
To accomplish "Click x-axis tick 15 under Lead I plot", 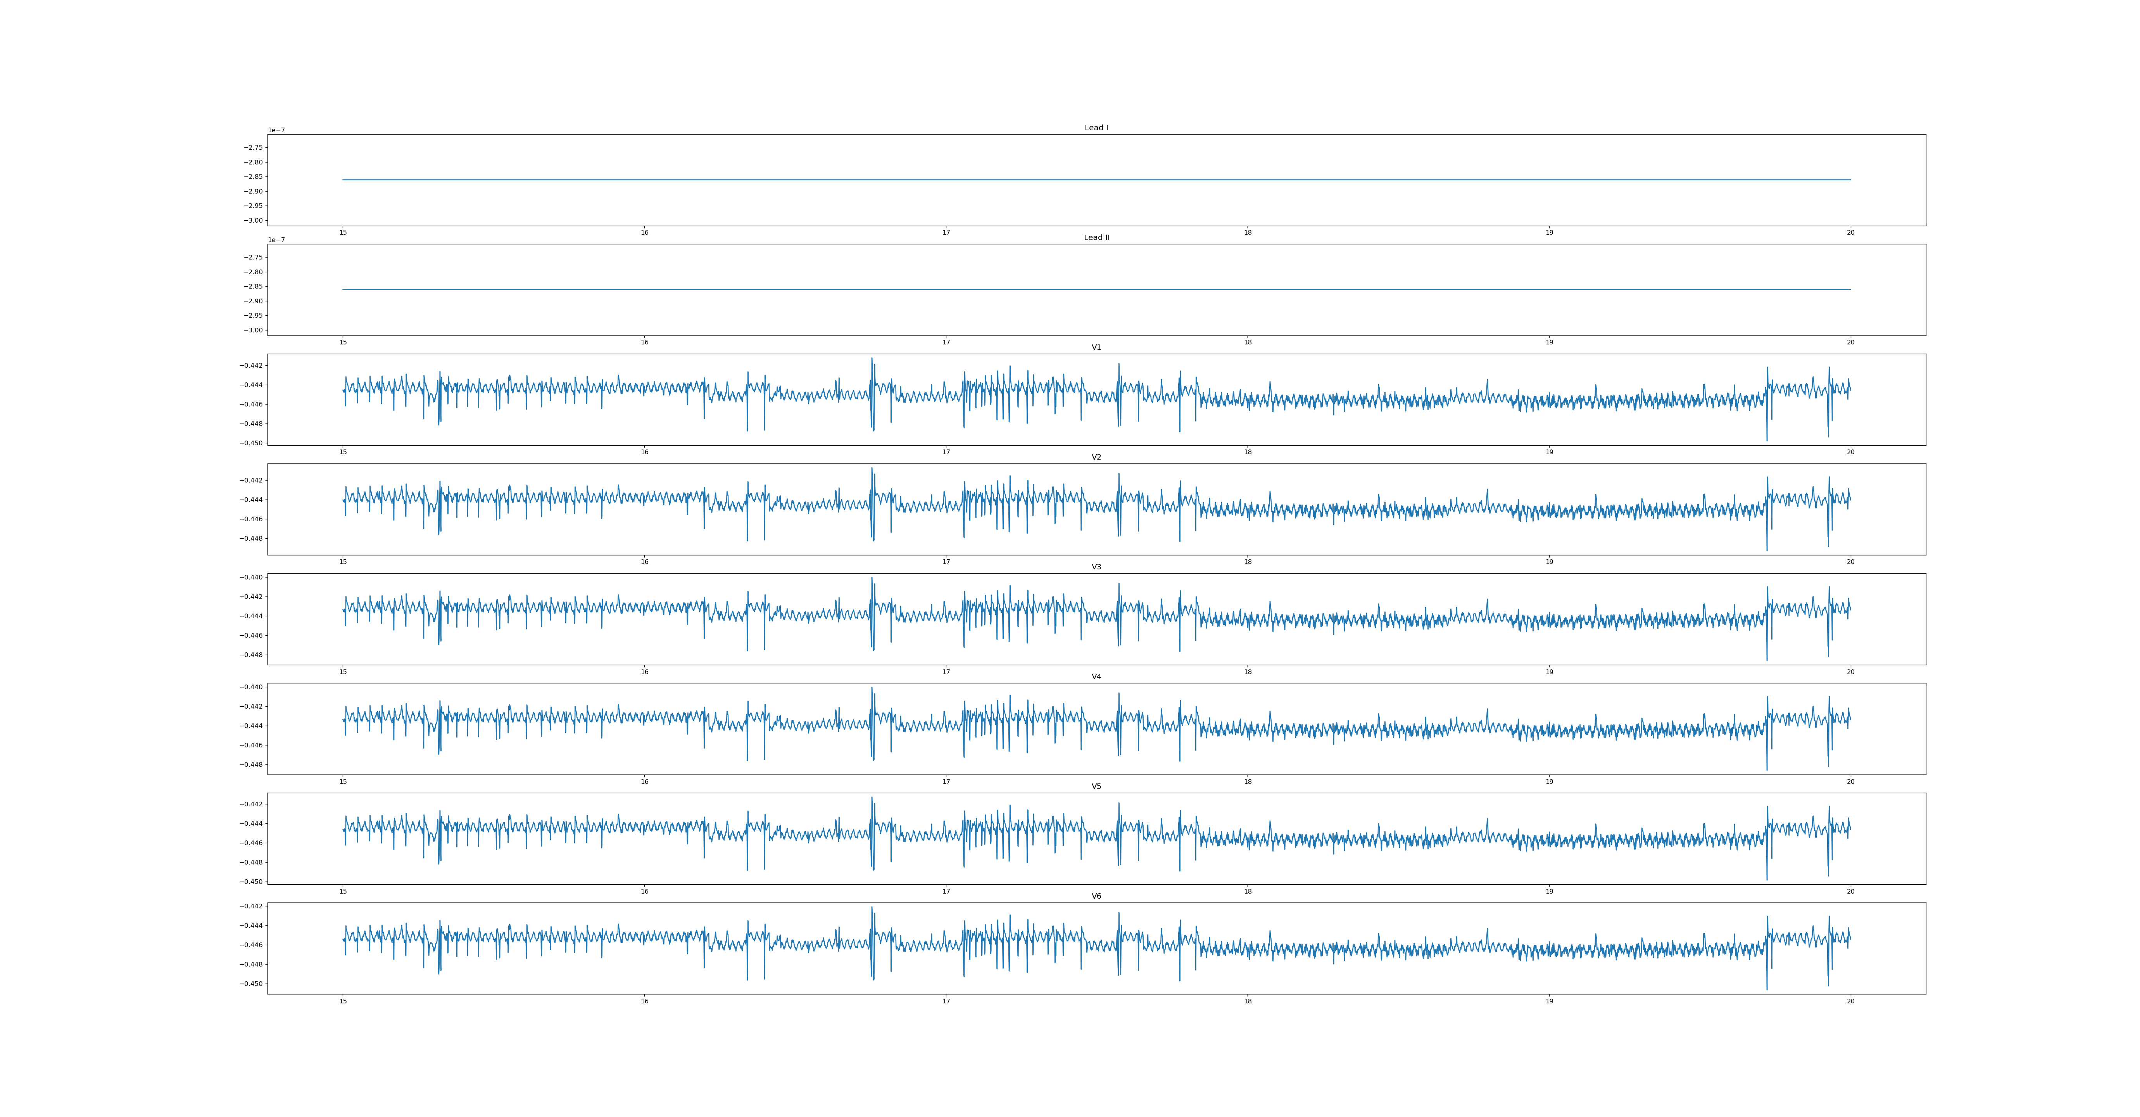I will (x=342, y=233).
